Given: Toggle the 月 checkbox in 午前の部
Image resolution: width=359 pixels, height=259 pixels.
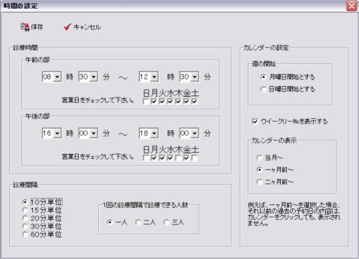Looking at the screenshot, I should 154,102.
